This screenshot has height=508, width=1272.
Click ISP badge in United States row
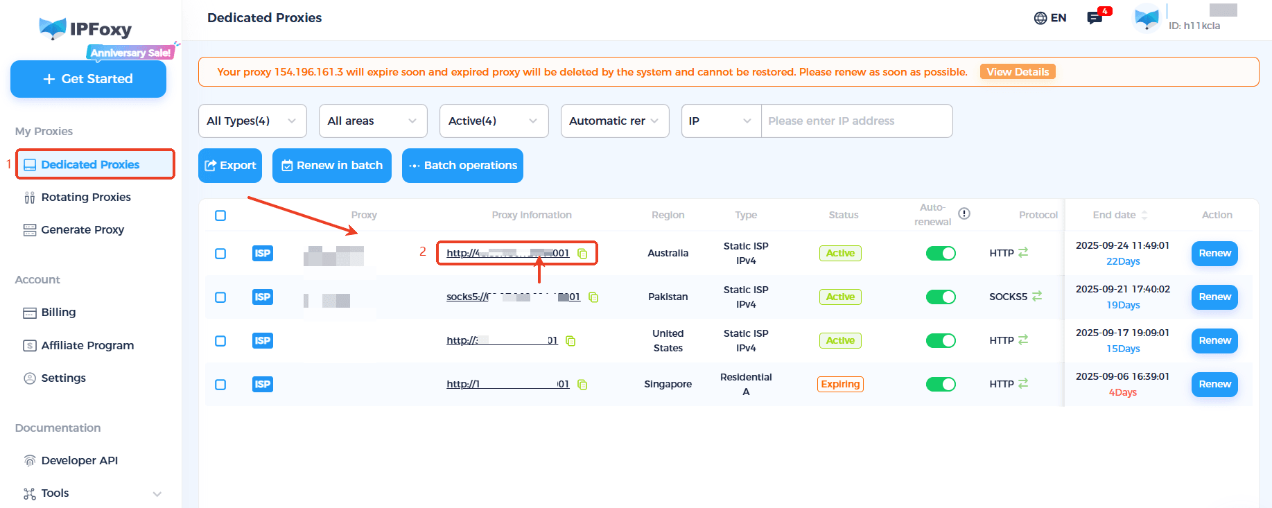point(263,341)
